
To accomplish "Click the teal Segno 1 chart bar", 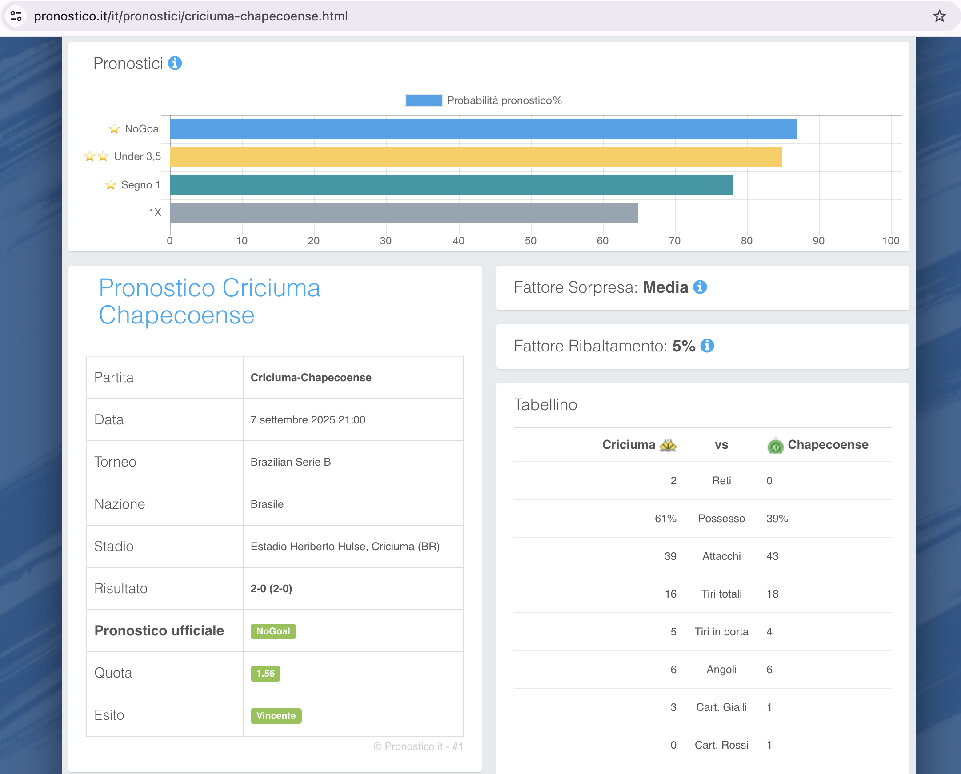I will 451,184.
